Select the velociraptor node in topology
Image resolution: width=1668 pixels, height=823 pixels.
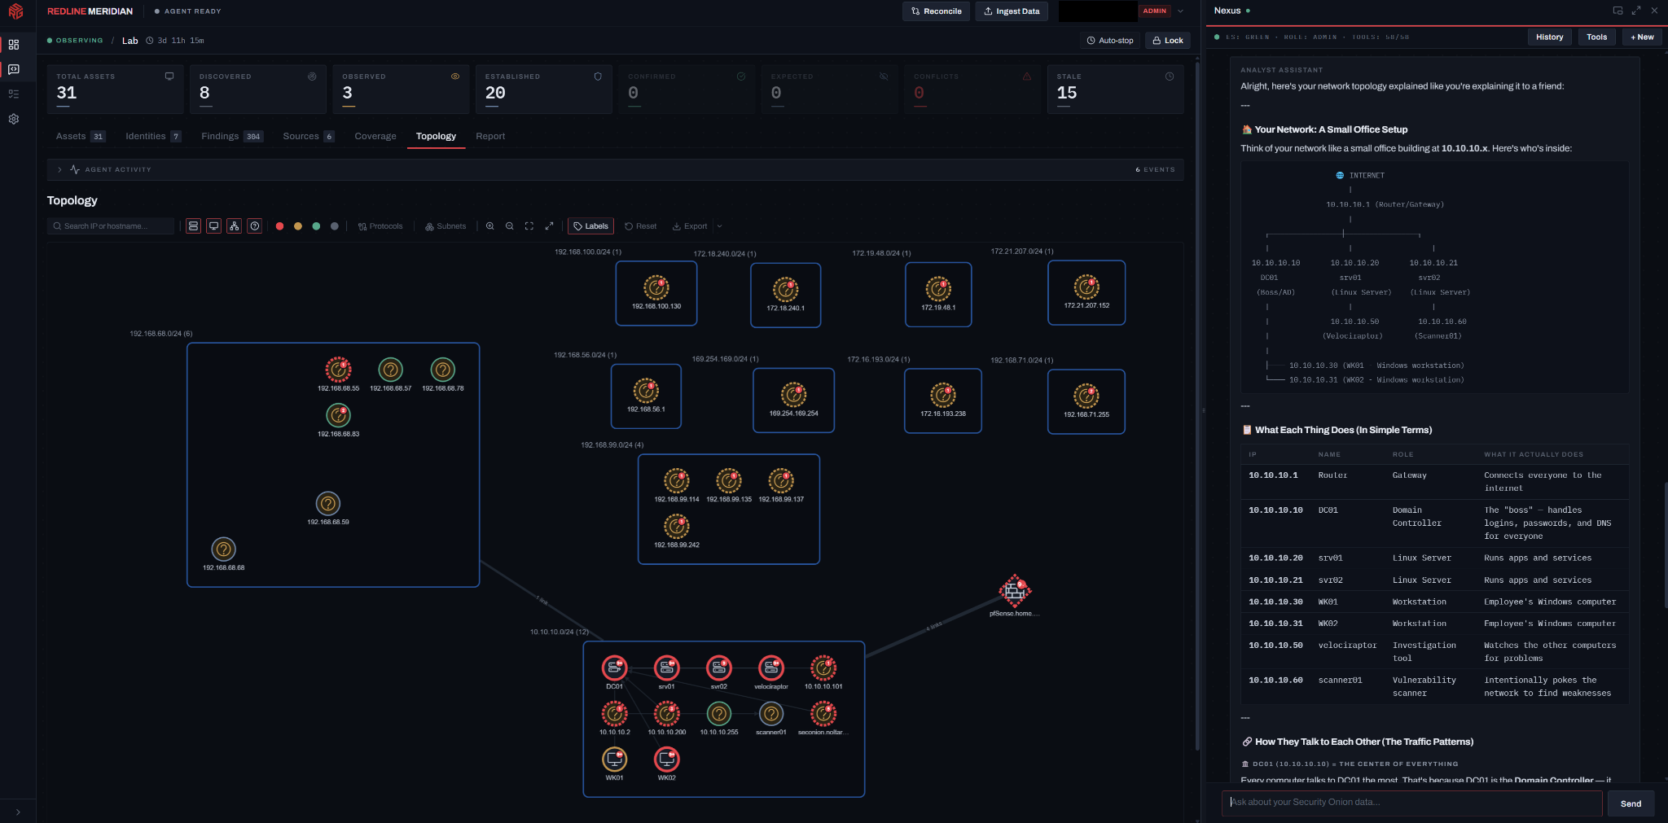771,668
